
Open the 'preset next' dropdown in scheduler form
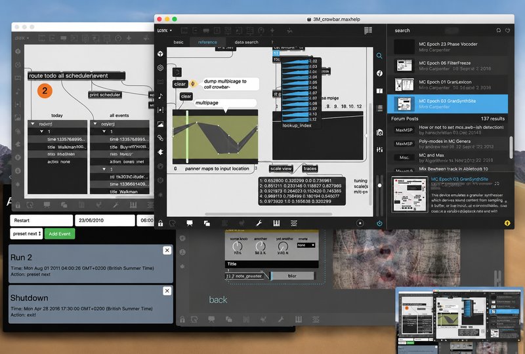click(x=26, y=233)
